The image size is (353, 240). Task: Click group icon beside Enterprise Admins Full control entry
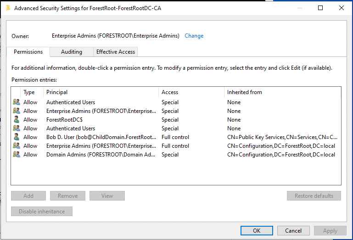tap(16, 145)
